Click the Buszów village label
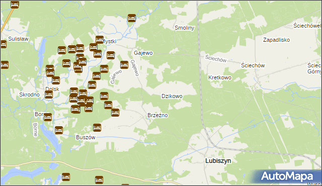This screenshot has width=322, height=186. click(86, 137)
